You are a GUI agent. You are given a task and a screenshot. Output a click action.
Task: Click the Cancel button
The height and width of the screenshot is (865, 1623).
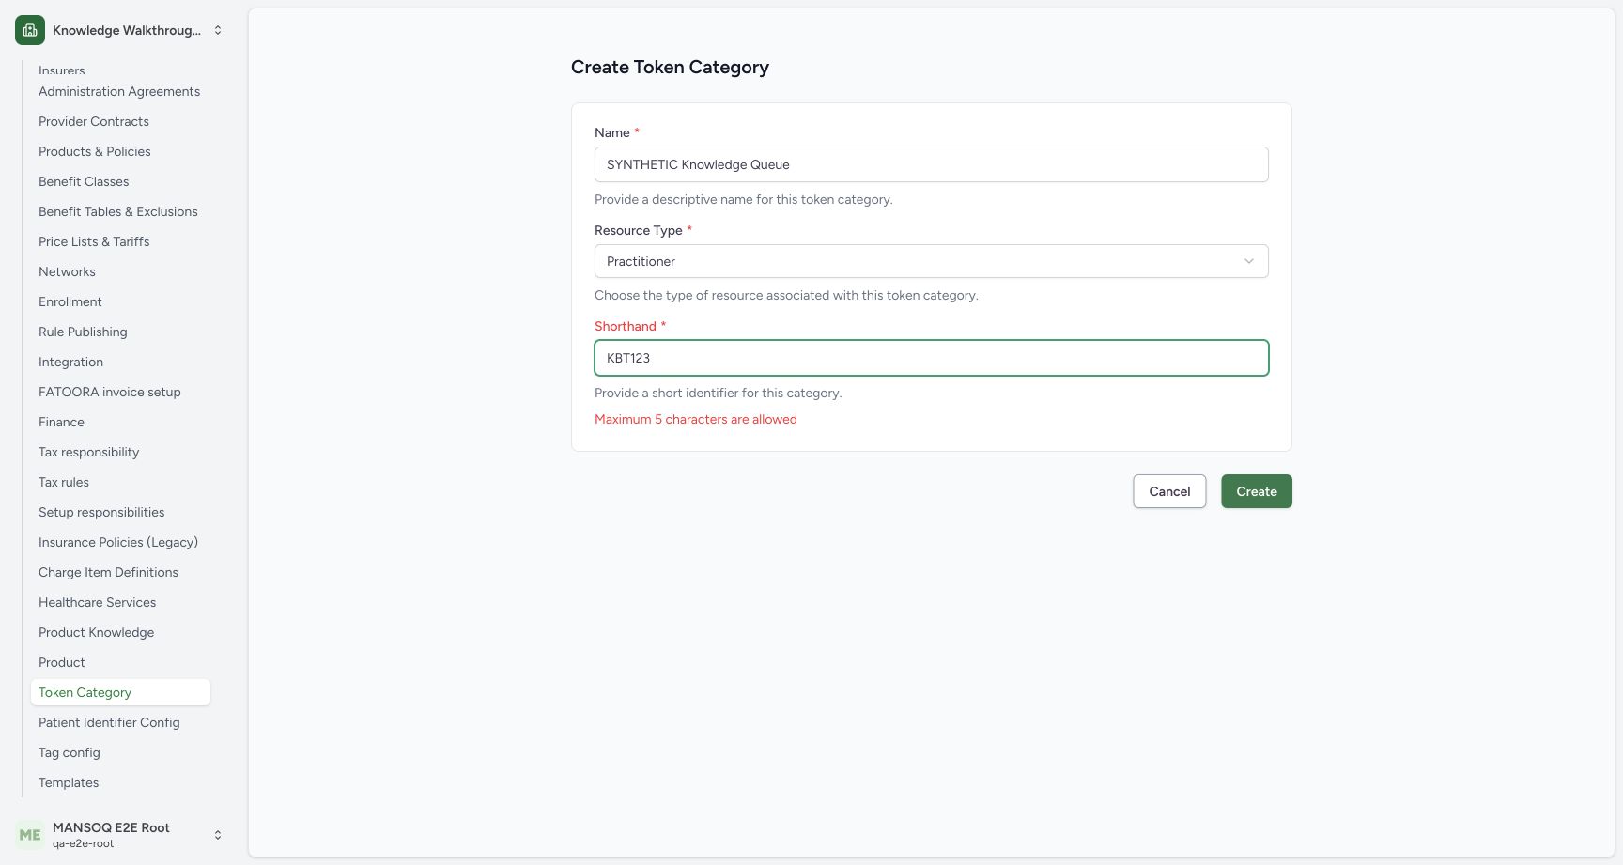tap(1169, 491)
